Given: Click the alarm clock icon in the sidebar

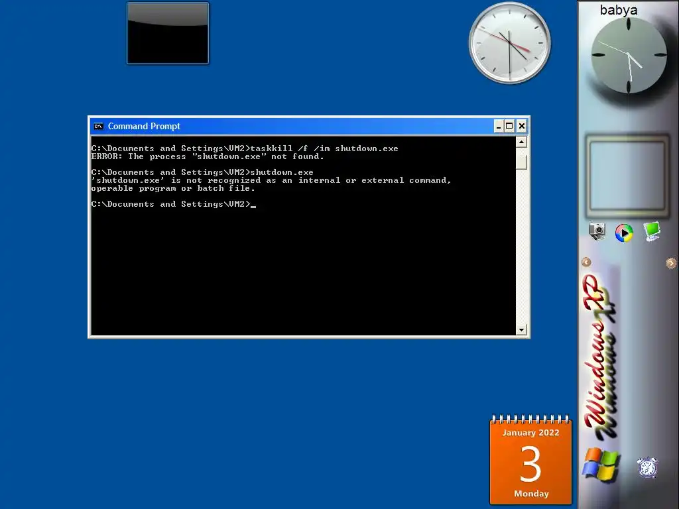Looking at the screenshot, I should pos(647,467).
